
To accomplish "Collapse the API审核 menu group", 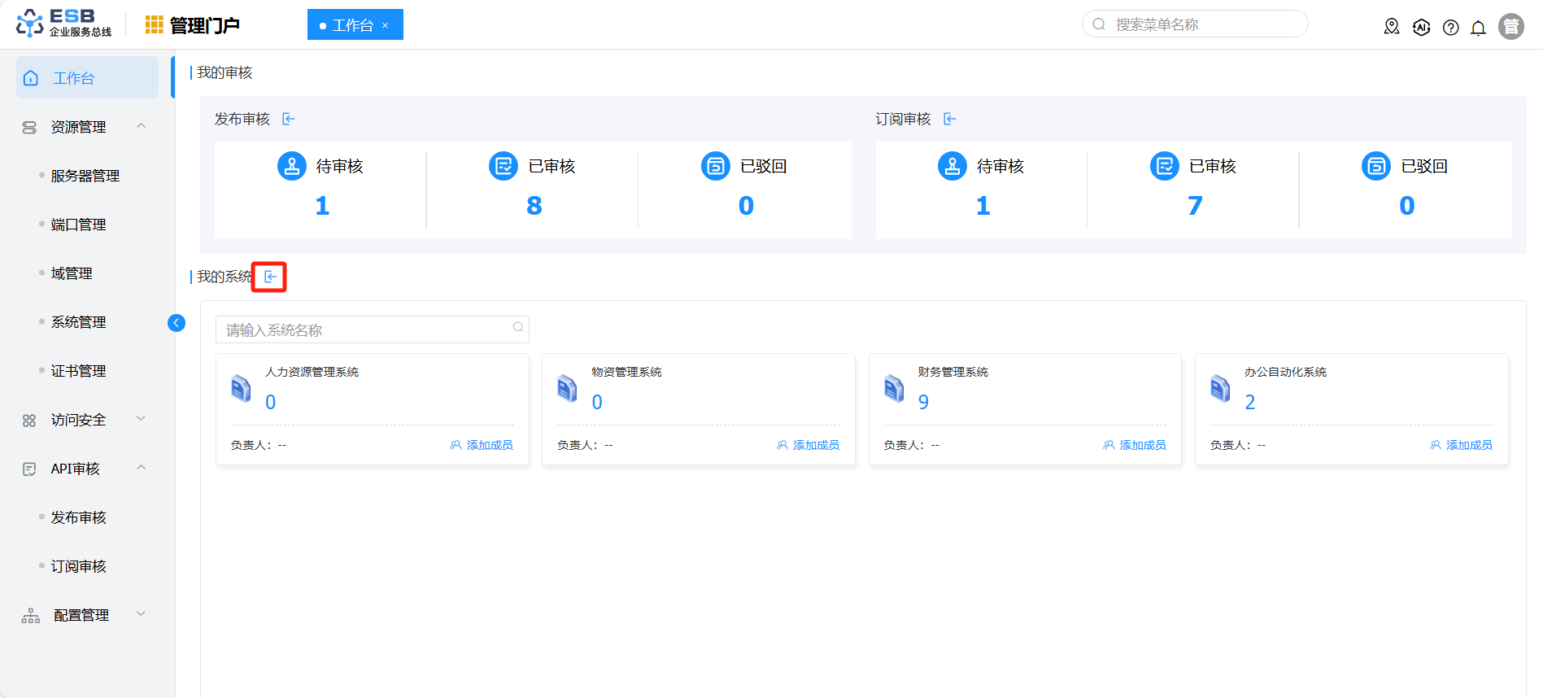I will point(141,468).
